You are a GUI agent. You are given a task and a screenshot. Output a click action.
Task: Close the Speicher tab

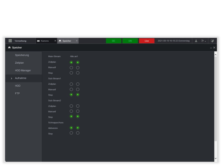pyautogui.click(x=77, y=41)
